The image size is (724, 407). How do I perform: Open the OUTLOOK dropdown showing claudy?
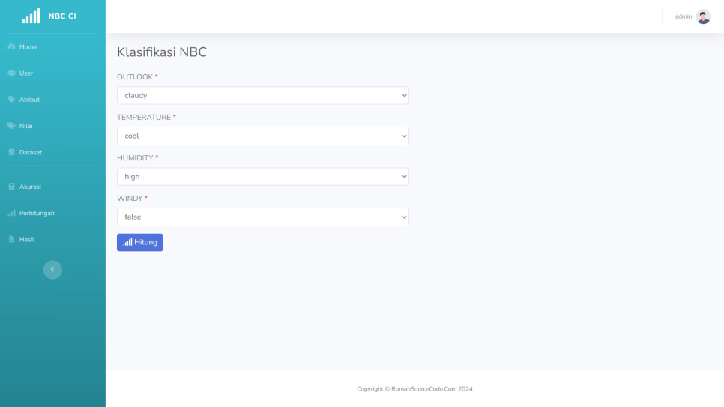[263, 96]
